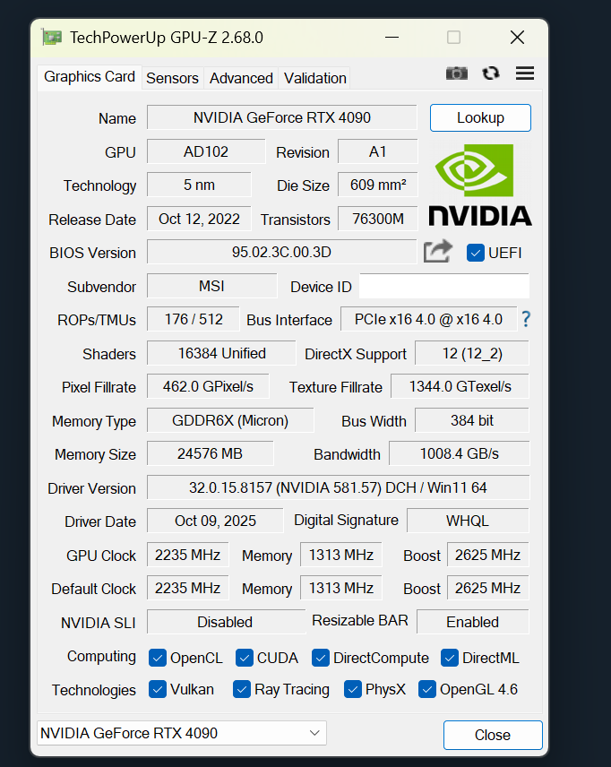
Task: Click the NVIDIA SLI value Disabled
Action: tap(225, 622)
